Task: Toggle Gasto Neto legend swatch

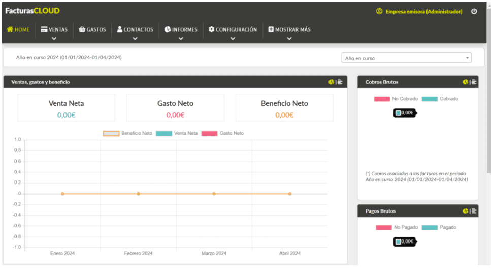Action: 209,134
